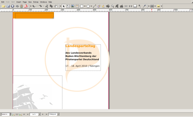The image size is (193, 117).
Task: Click the Cut scissors icon
Action: [47, 6]
